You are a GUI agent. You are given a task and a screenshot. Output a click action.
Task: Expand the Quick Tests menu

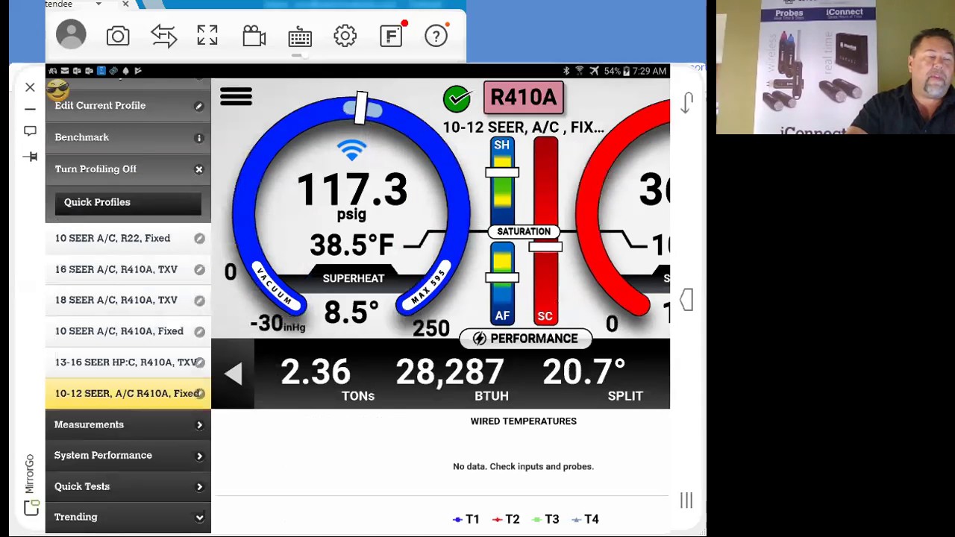click(128, 486)
